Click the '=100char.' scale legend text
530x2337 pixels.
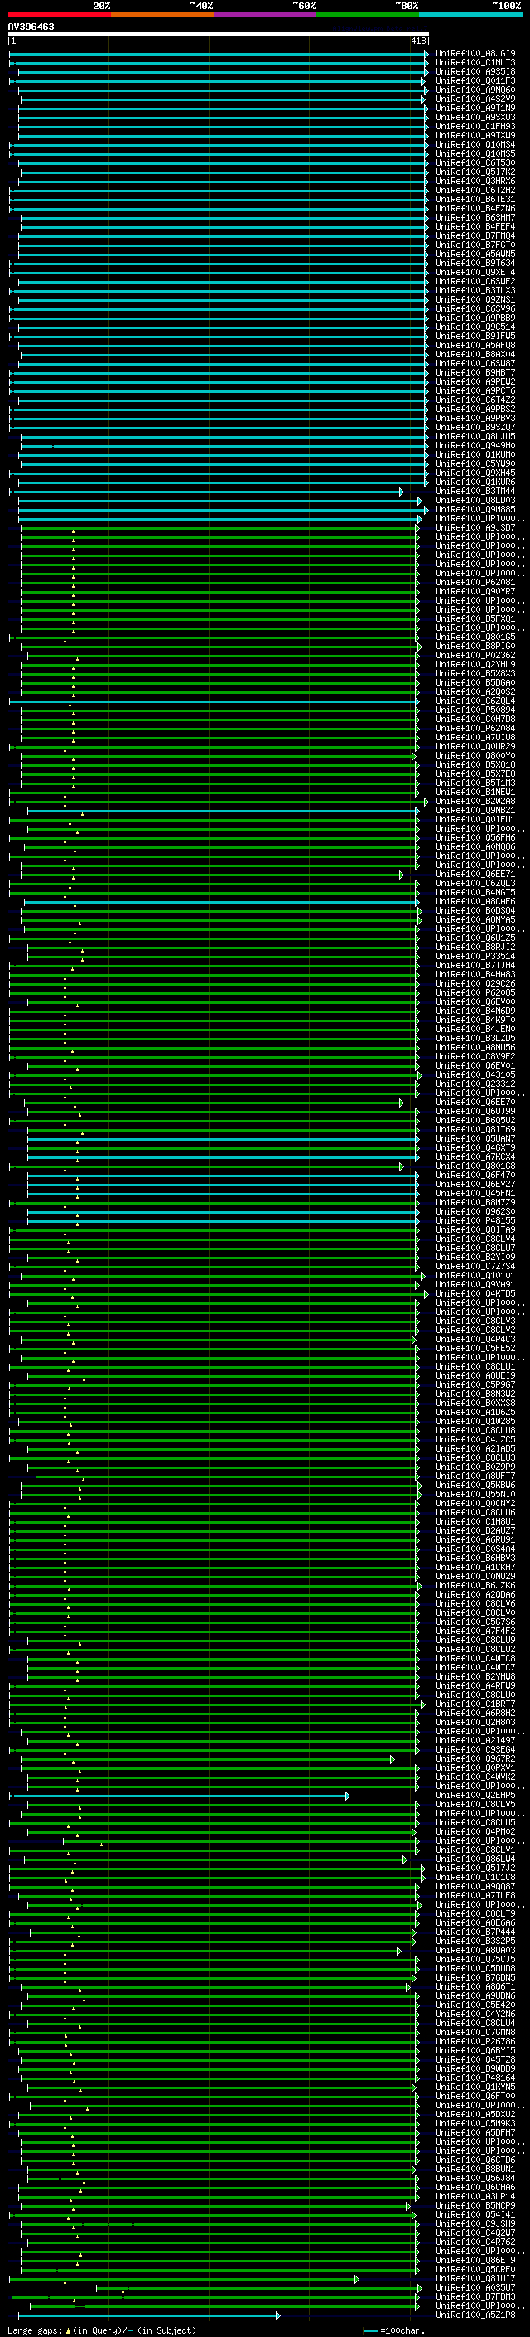click(402, 2330)
